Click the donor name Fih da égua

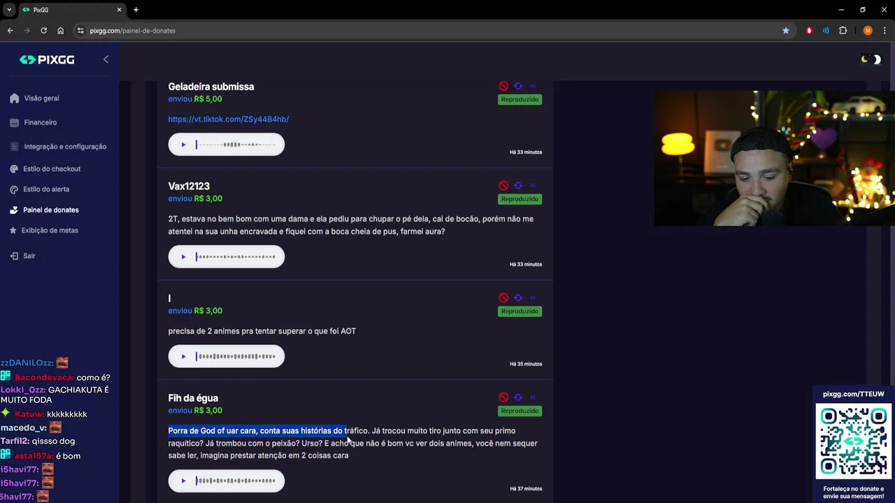point(193,398)
